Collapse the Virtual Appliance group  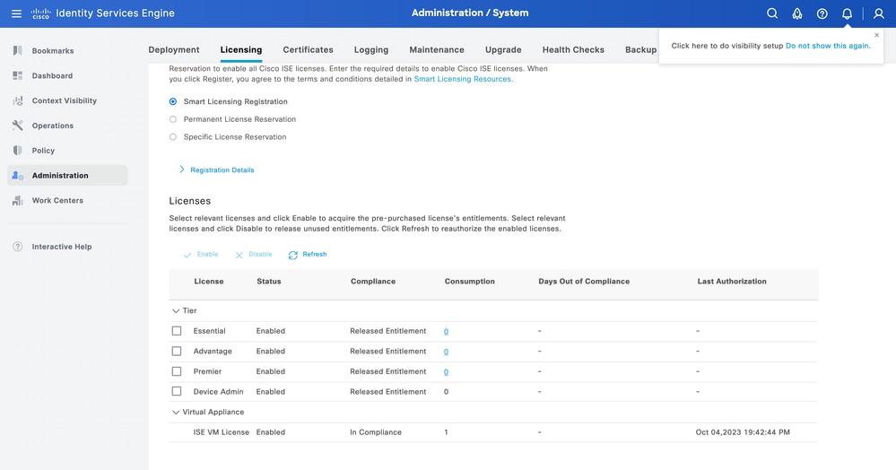(x=175, y=412)
